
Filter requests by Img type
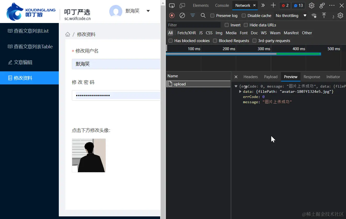(x=219, y=33)
